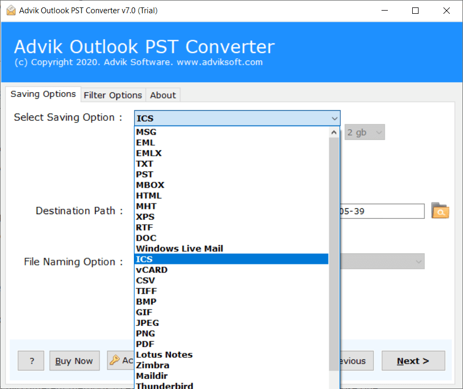This screenshot has height=389, width=463.
Task: Click the question mark help button
Action: (31, 360)
